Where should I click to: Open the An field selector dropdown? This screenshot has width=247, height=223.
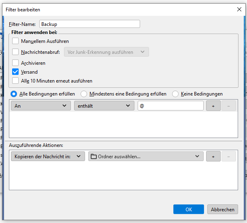[x=40, y=106]
